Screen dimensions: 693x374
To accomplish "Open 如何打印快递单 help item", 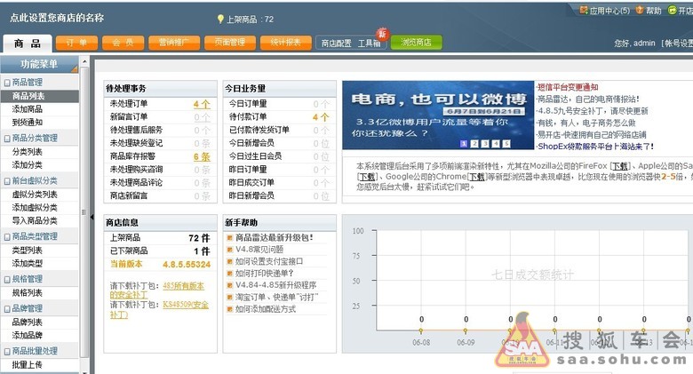I will click(x=264, y=274).
